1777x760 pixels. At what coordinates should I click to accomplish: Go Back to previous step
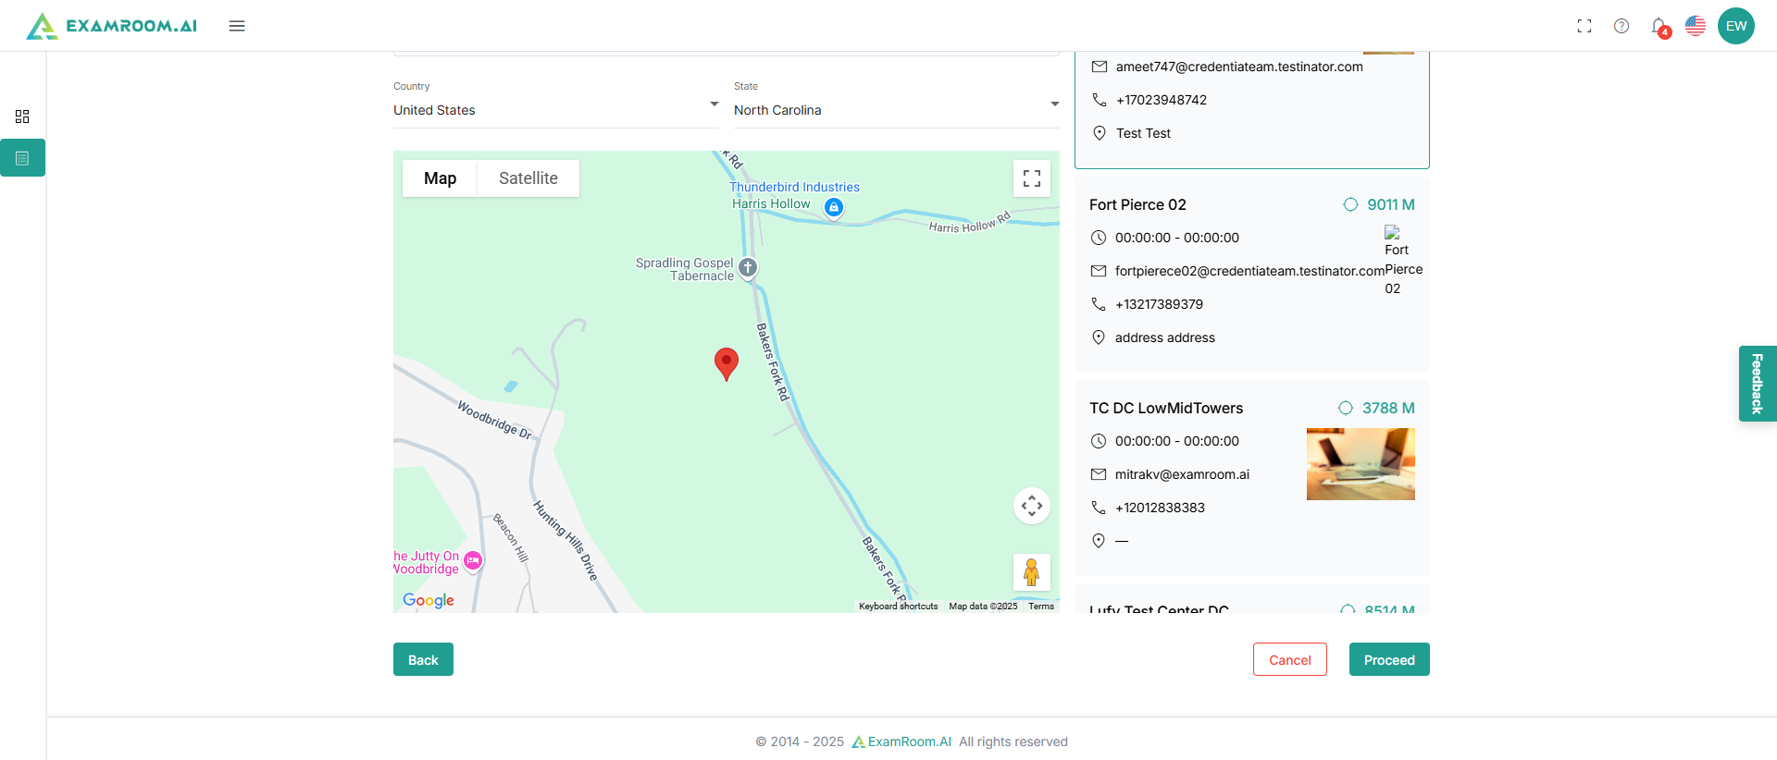[x=423, y=659]
